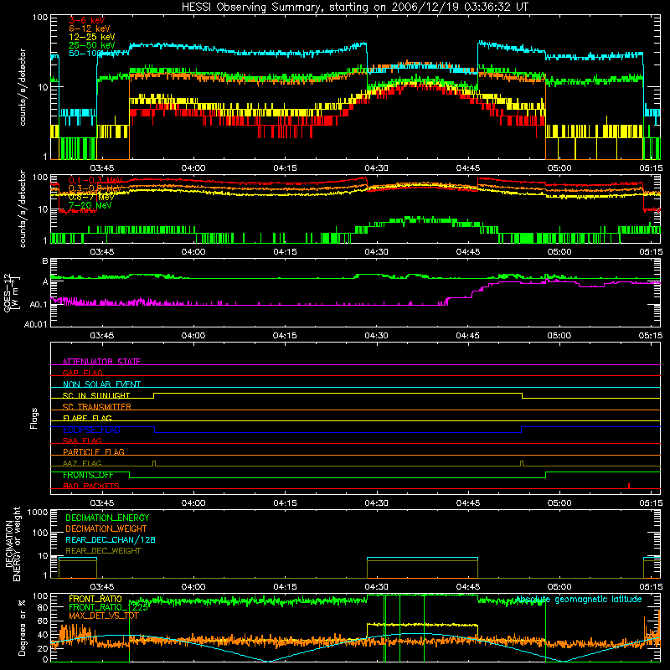The image size is (670, 670).
Task: Click the 'DECIMATION ENERGY or weight' axis title
Action: pyautogui.click(x=13, y=544)
